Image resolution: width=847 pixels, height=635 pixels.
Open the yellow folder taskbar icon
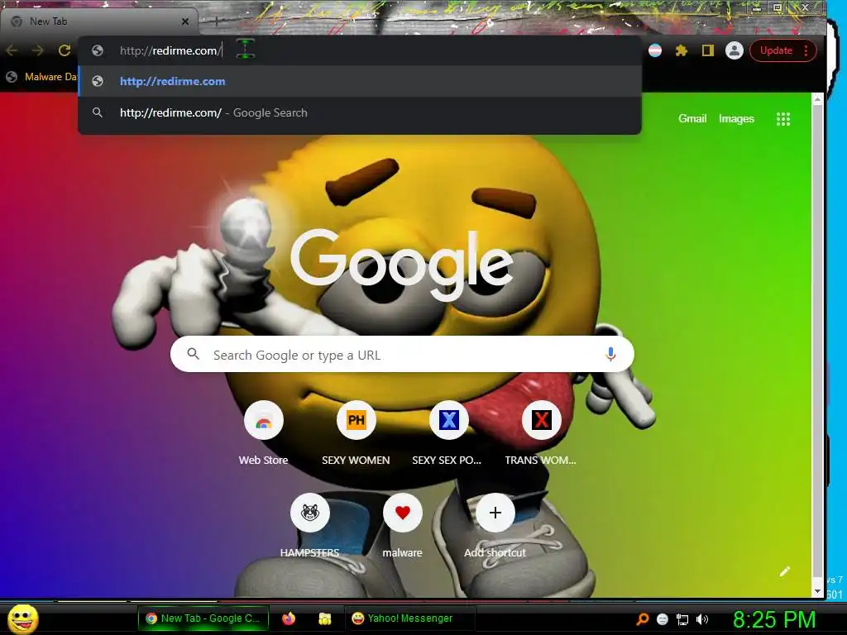[x=324, y=618]
